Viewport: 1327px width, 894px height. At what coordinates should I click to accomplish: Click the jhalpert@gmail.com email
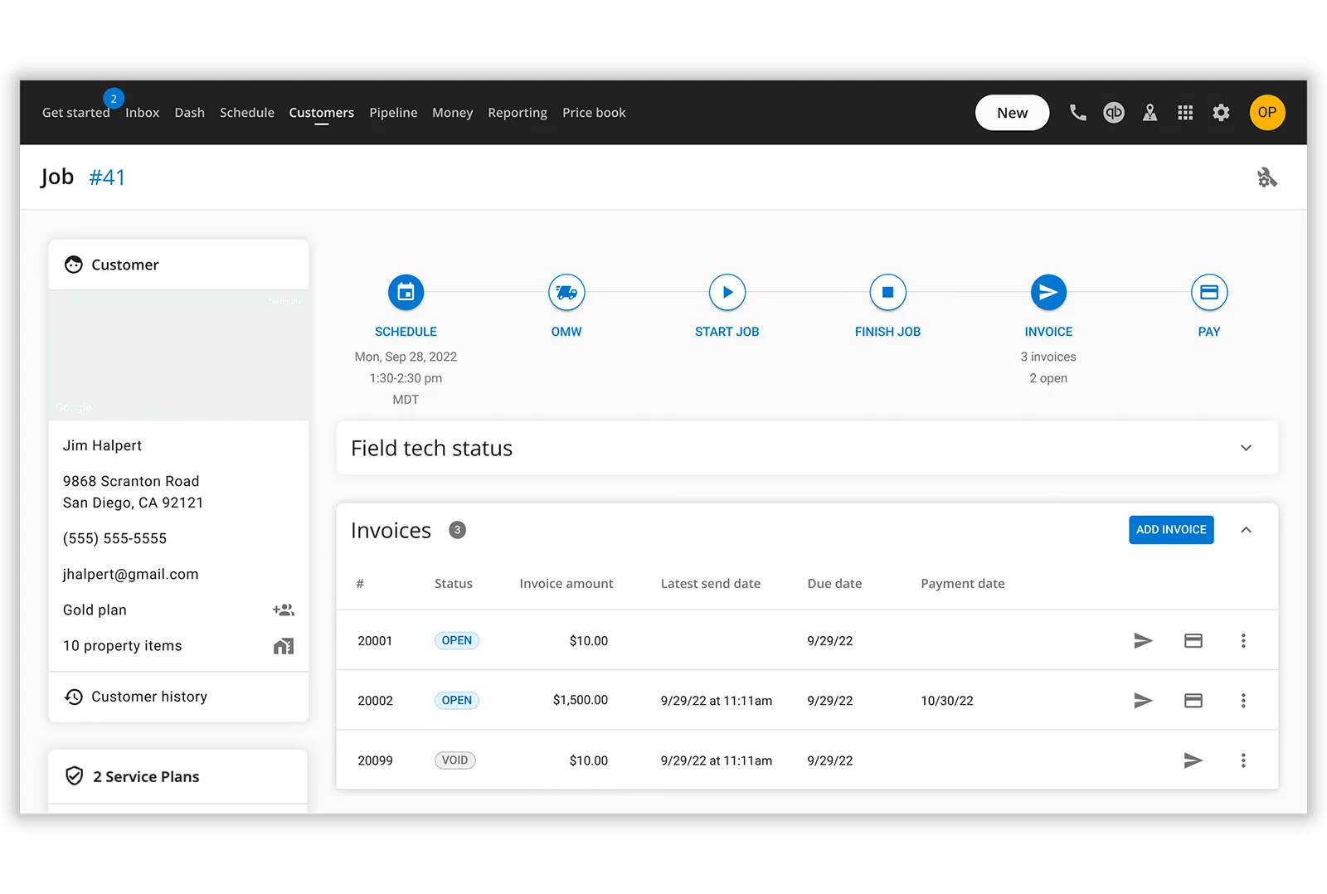click(x=130, y=574)
